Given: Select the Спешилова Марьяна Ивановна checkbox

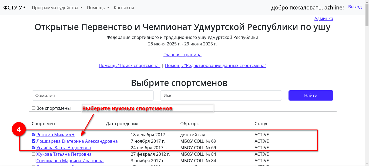Looking at the screenshot, I should (34, 161).
